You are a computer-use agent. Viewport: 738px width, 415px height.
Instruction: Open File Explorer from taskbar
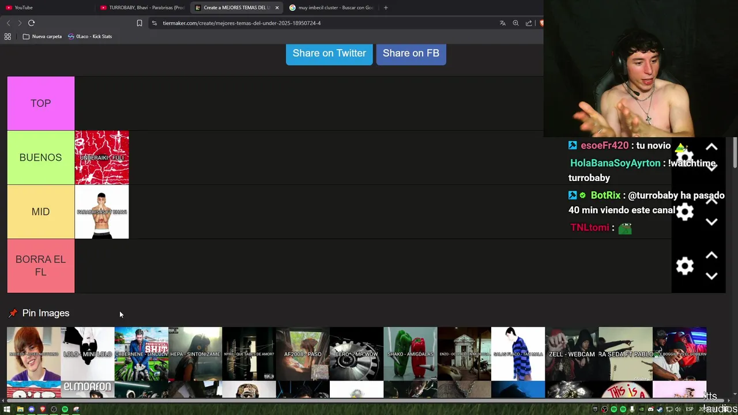20,409
